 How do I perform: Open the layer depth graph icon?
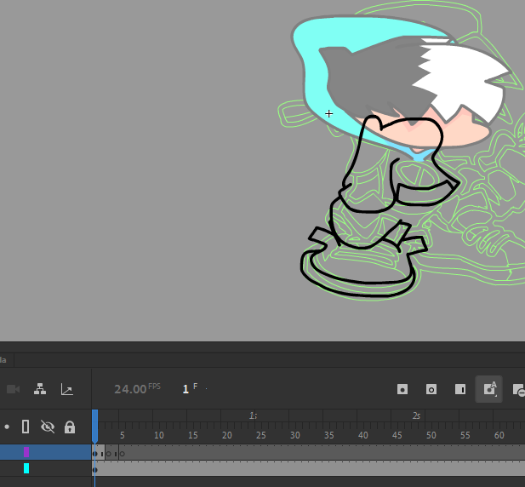coord(67,389)
